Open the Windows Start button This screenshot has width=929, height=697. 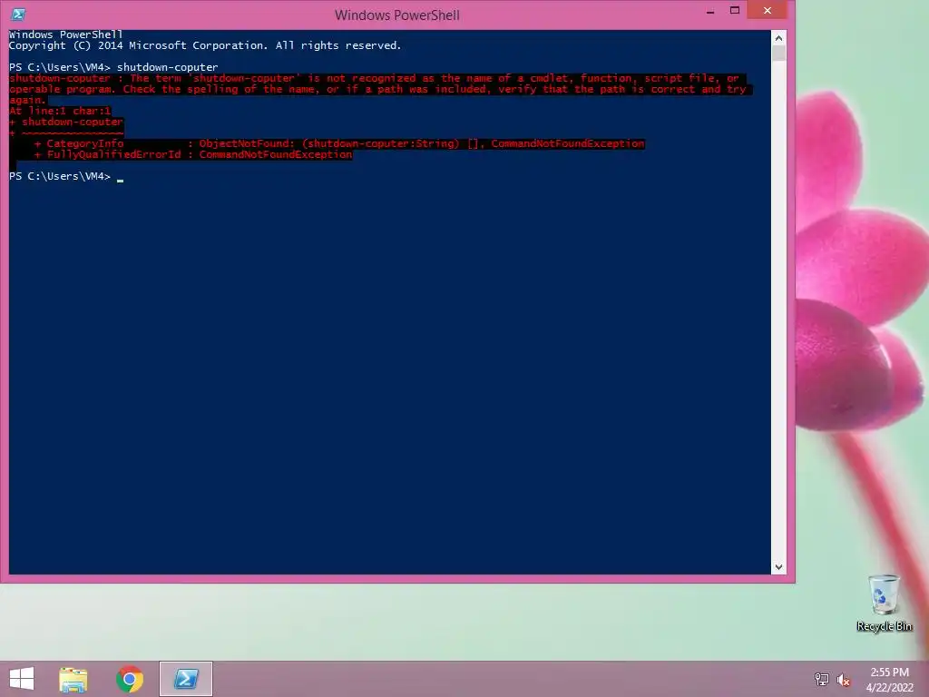tap(22, 679)
